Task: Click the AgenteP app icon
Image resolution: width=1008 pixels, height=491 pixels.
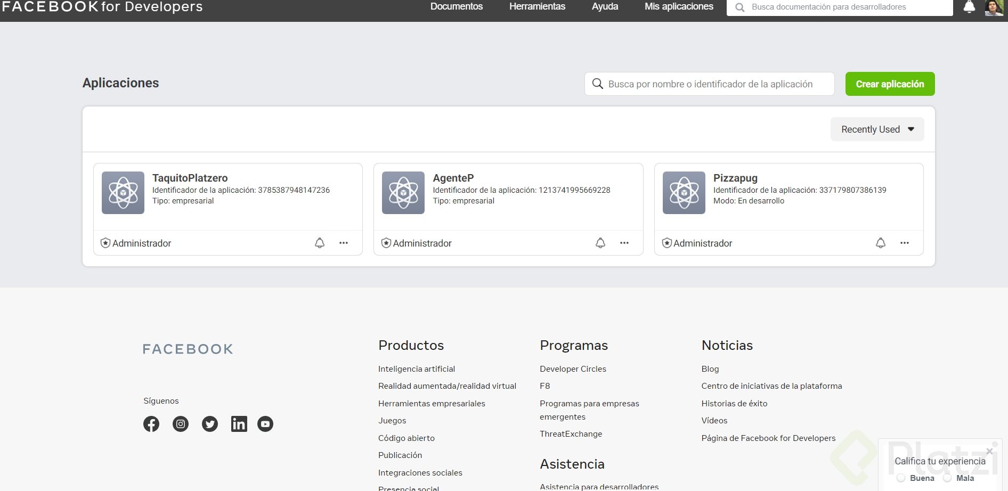Action: [x=403, y=193]
